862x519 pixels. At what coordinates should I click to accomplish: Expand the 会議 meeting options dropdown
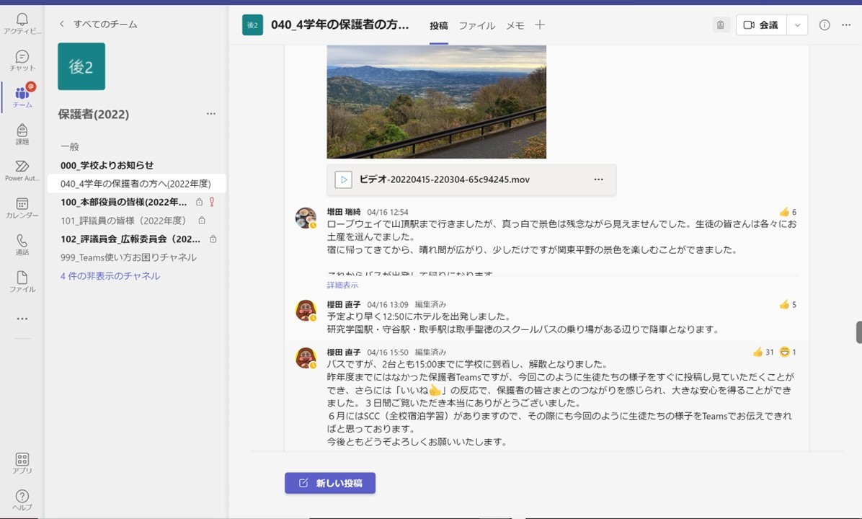pos(797,25)
